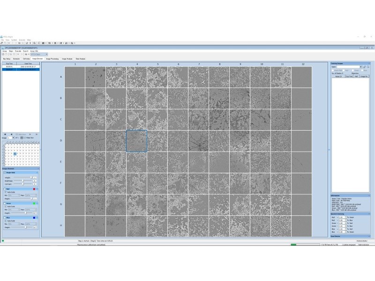Click the Exp Time column header
This screenshot has width=375, height=281.
(x=9, y=64)
